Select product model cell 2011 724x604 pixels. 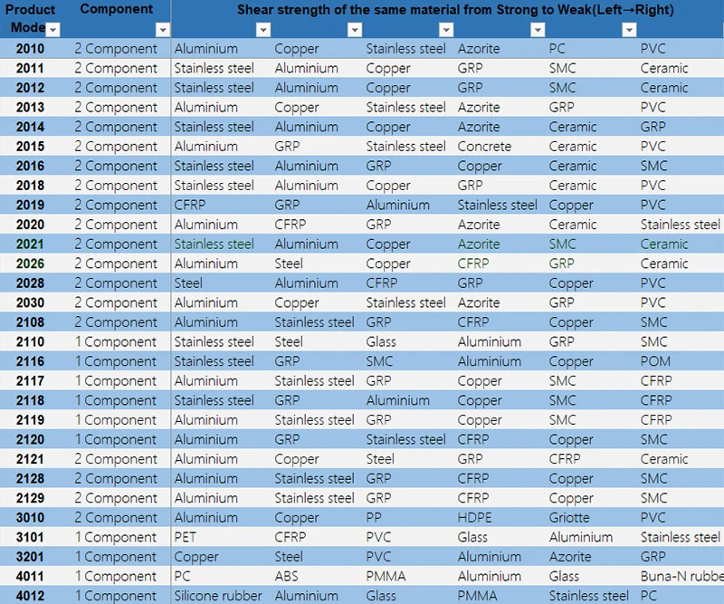[x=31, y=69]
